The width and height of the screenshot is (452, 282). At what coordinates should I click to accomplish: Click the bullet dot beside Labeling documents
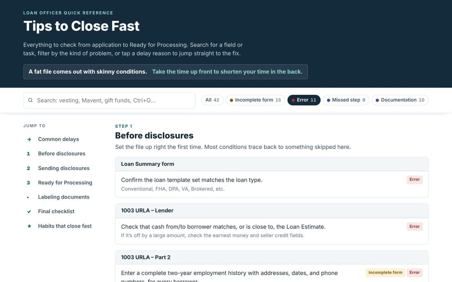(28, 197)
